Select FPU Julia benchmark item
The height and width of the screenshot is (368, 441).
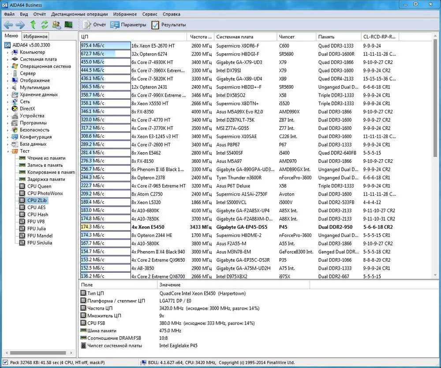pyautogui.click(x=37, y=229)
